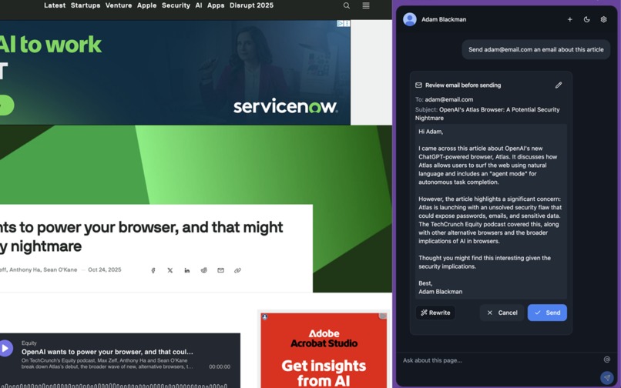Open the TechCrunch search icon
This screenshot has height=388, width=621.
[x=347, y=5]
